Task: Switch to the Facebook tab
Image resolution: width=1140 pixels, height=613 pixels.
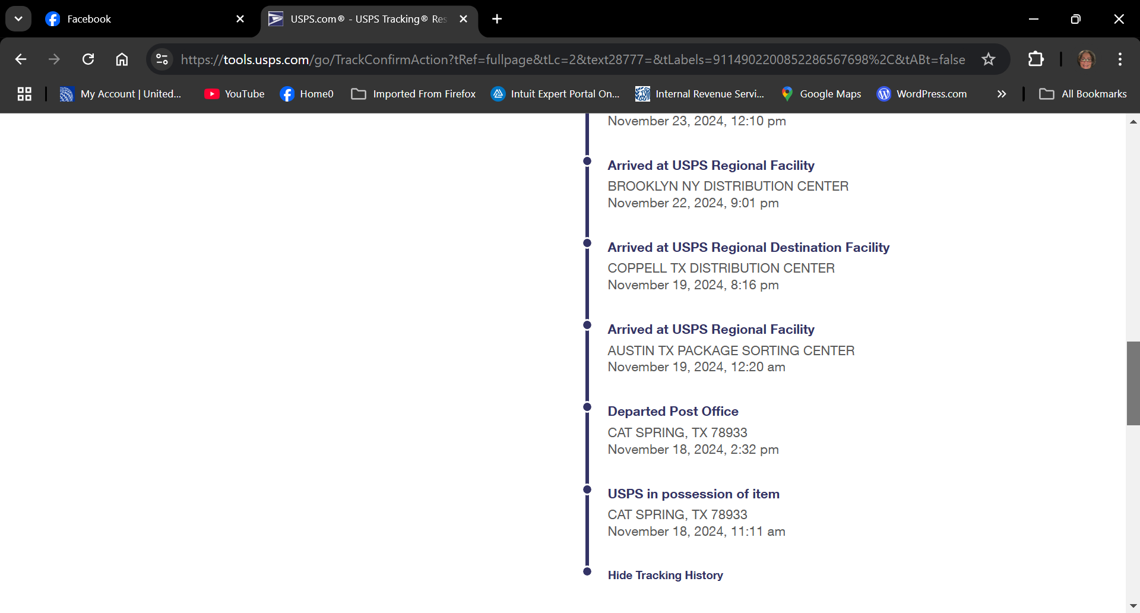Action: (137, 19)
